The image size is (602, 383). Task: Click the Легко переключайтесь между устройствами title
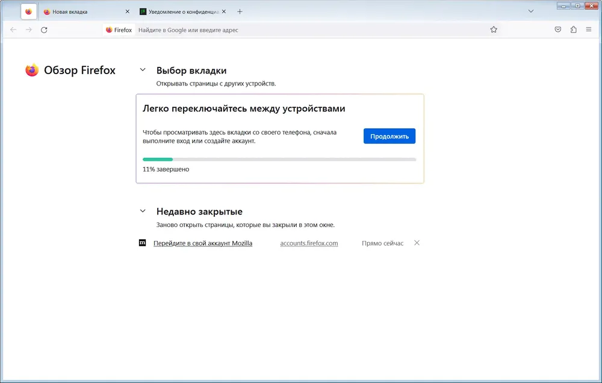tap(244, 109)
